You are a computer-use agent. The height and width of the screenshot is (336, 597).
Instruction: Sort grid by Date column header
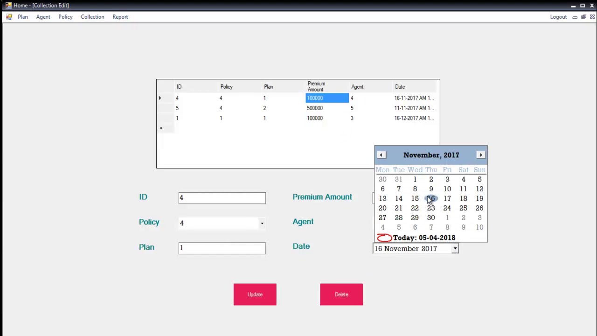pos(415,87)
